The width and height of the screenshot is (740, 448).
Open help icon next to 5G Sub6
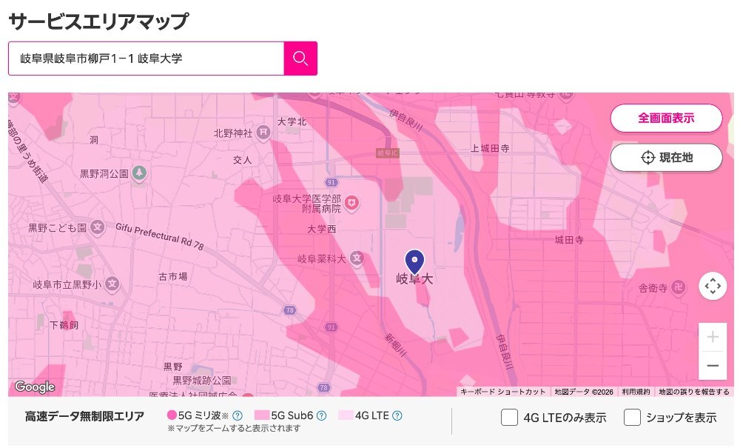point(321,415)
